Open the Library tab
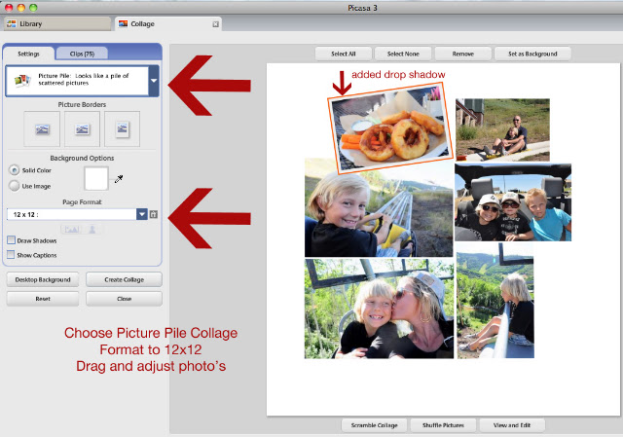Screen dimensions: 623x437 click(57, 23)
